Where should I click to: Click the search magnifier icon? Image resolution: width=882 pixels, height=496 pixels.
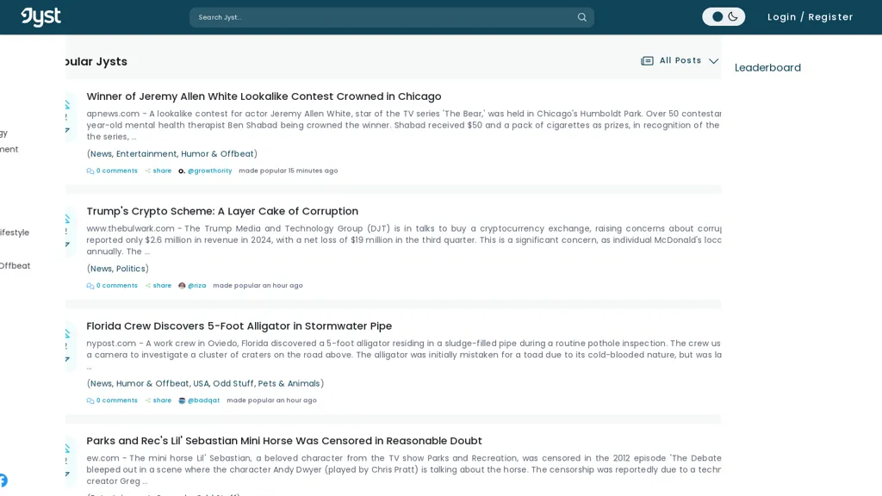581,17
